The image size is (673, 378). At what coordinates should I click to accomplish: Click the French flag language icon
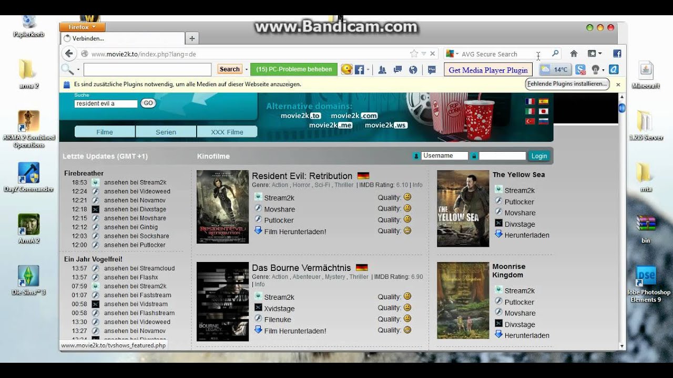(x=530, y=102)
